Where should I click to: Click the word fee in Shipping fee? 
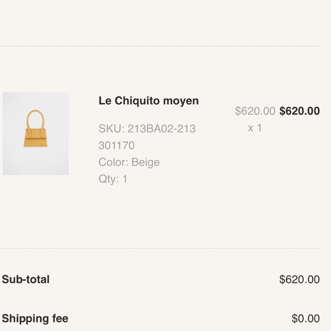60,318
